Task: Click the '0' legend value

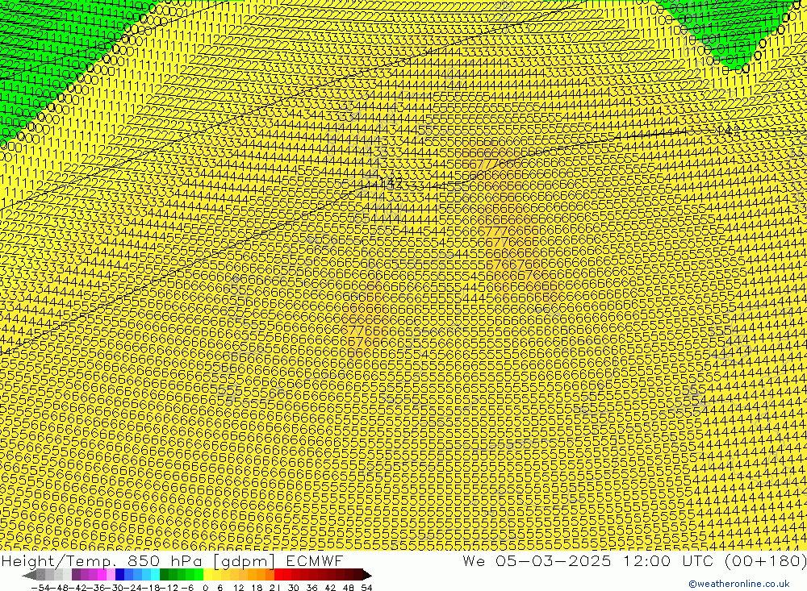Action: (205, 588)
